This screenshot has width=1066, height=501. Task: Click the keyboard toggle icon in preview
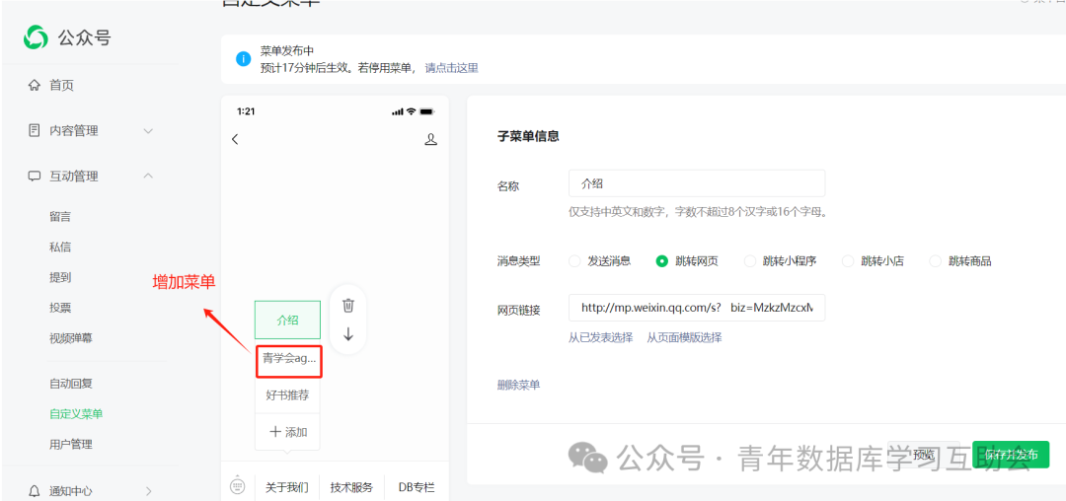click(x=237, y=486)
